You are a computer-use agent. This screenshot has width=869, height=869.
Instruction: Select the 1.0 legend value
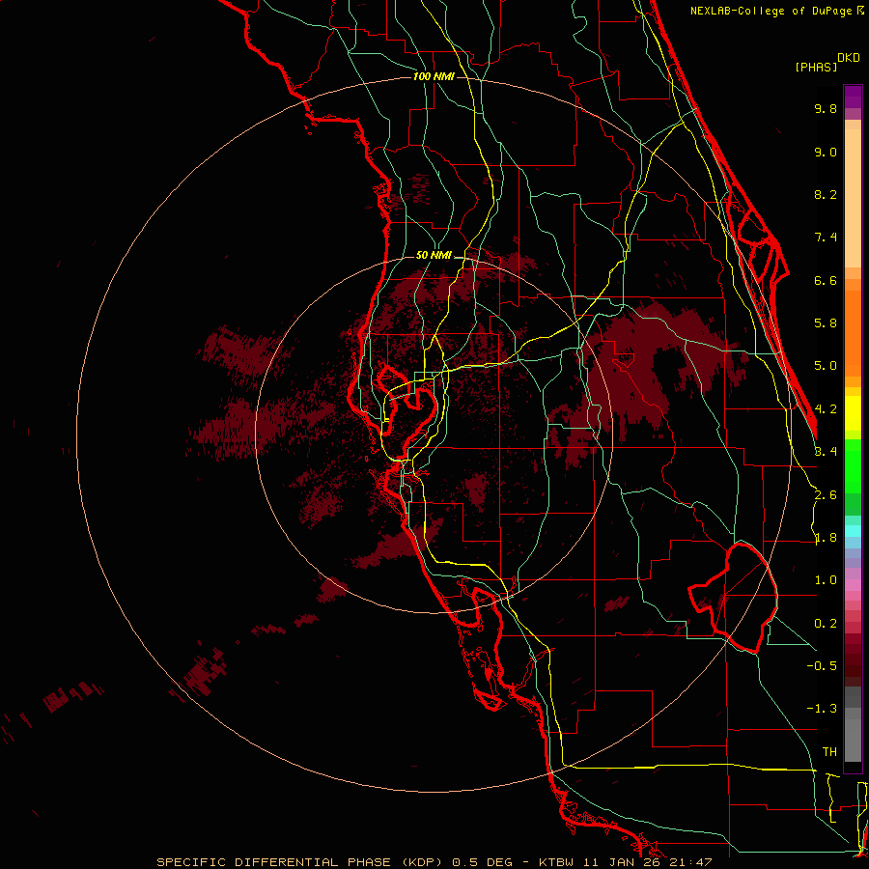pos(826,580)
